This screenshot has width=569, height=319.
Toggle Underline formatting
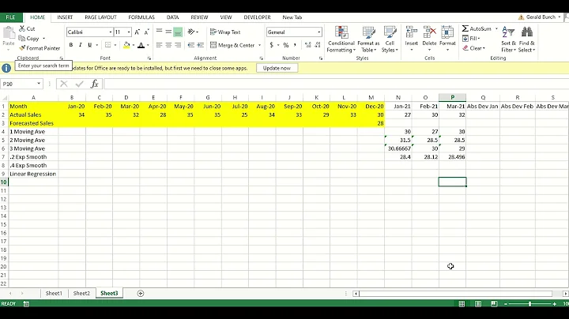point(89,45)
